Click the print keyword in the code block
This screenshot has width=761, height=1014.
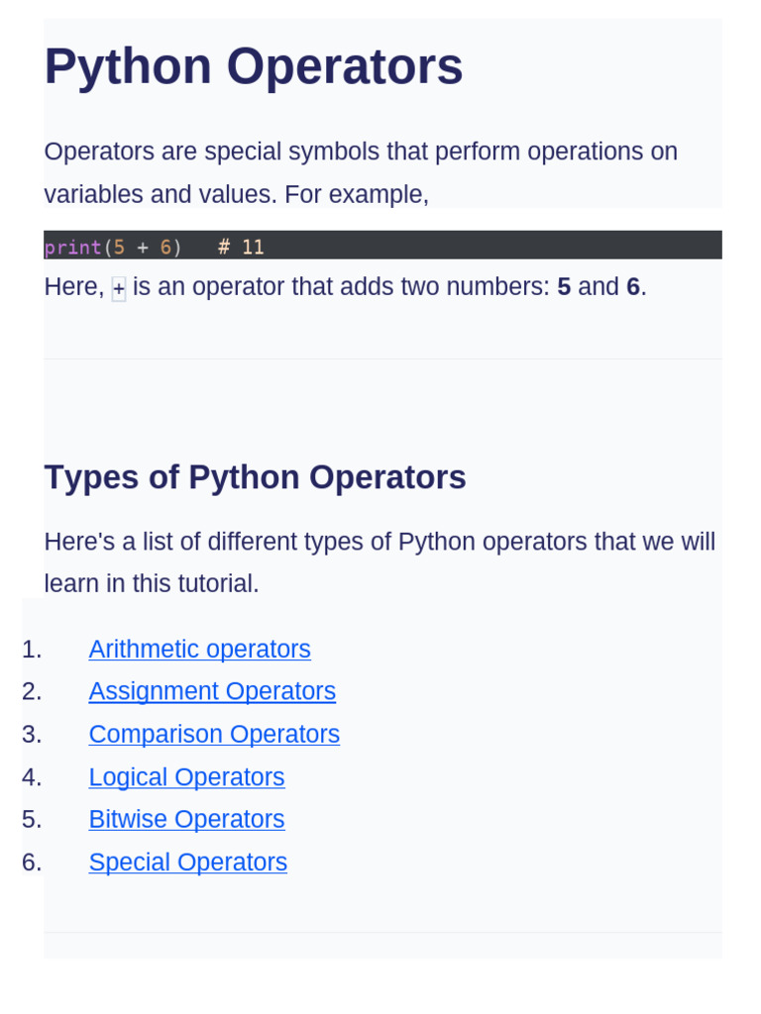(x=72, y=248)
